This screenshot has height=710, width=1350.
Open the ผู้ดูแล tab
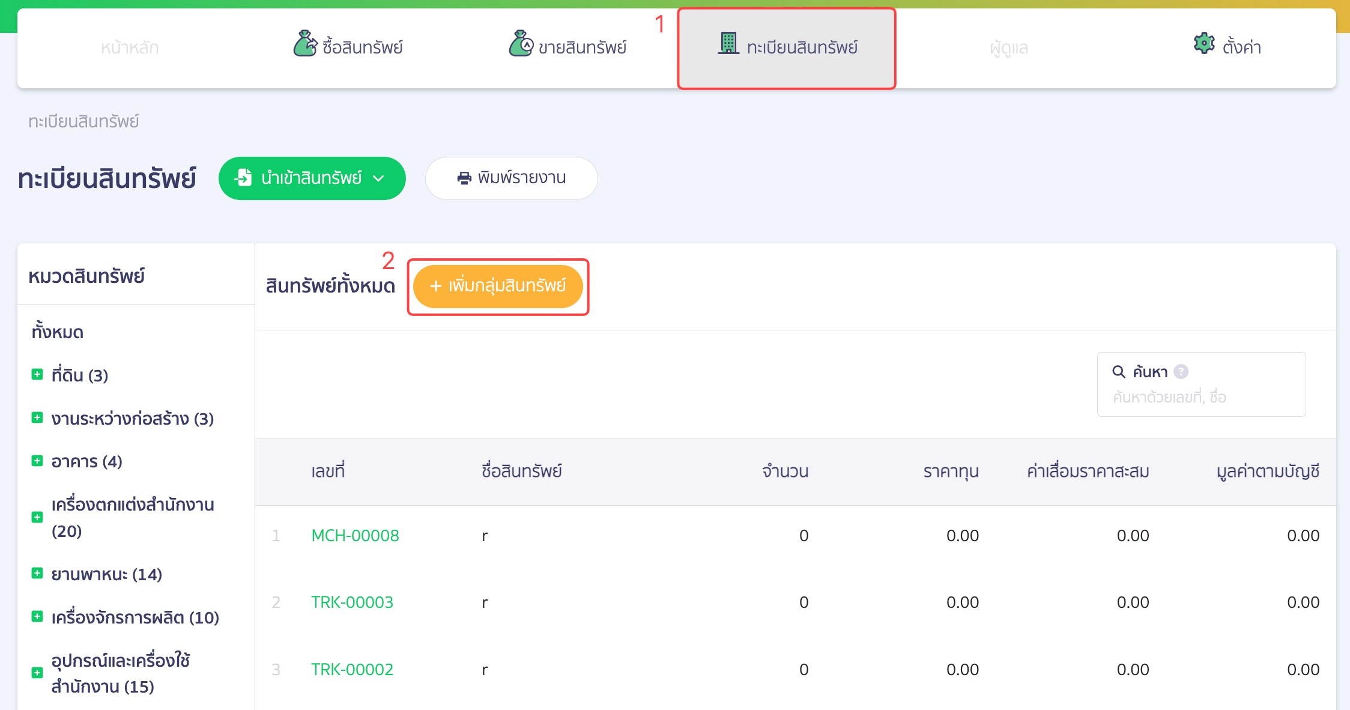(1009, 47)
